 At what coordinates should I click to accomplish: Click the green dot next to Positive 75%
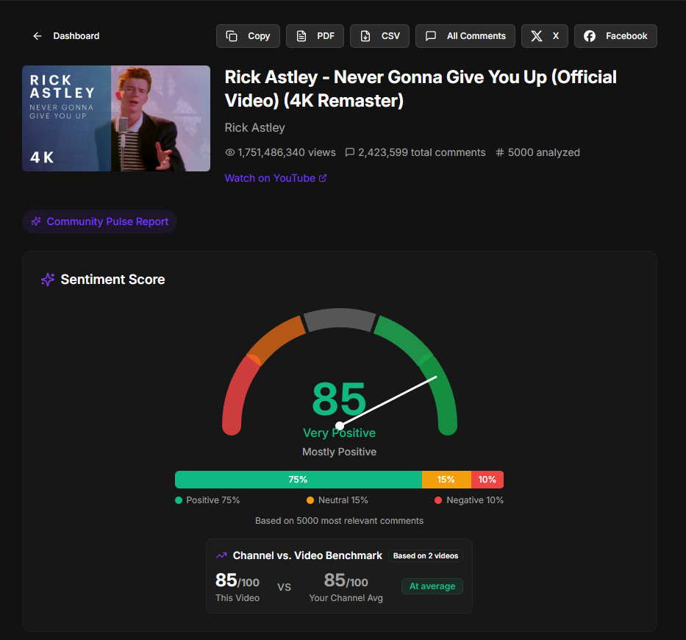(179, 500)
